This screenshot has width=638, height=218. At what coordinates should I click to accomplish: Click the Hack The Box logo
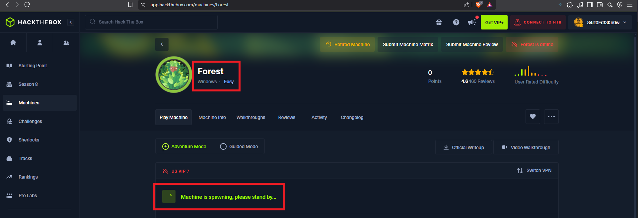34,22
